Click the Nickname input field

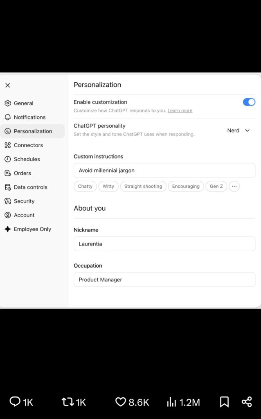tap(164, 244)
